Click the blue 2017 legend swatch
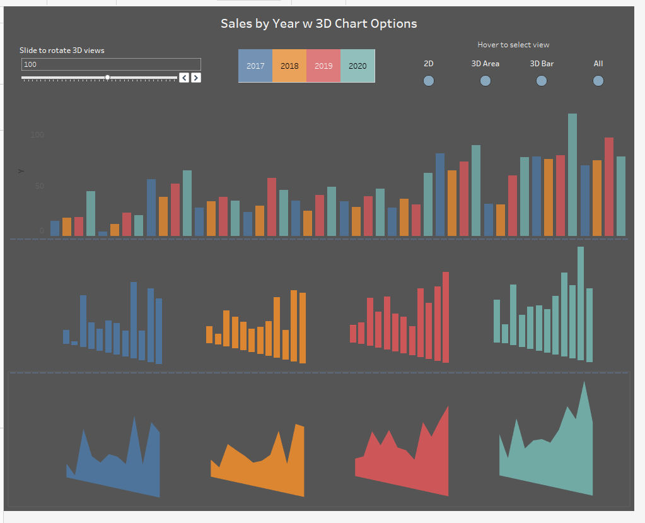The width and height of the screenshot is (645, 523). [x=255, y=65]
